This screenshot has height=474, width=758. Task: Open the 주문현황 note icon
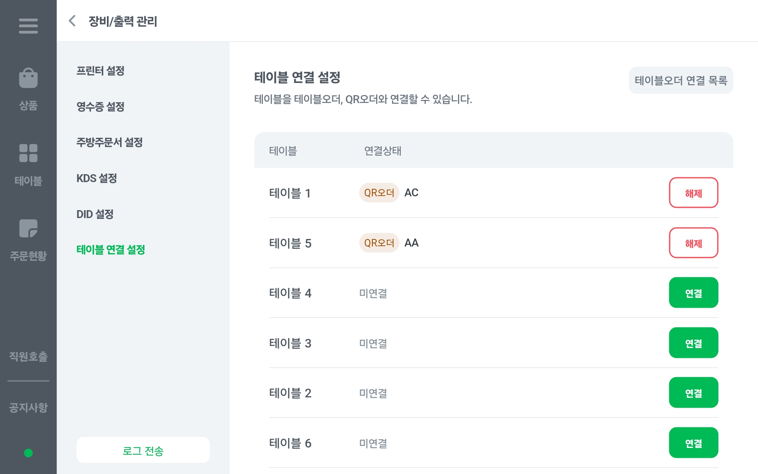(x=28, y=228)
